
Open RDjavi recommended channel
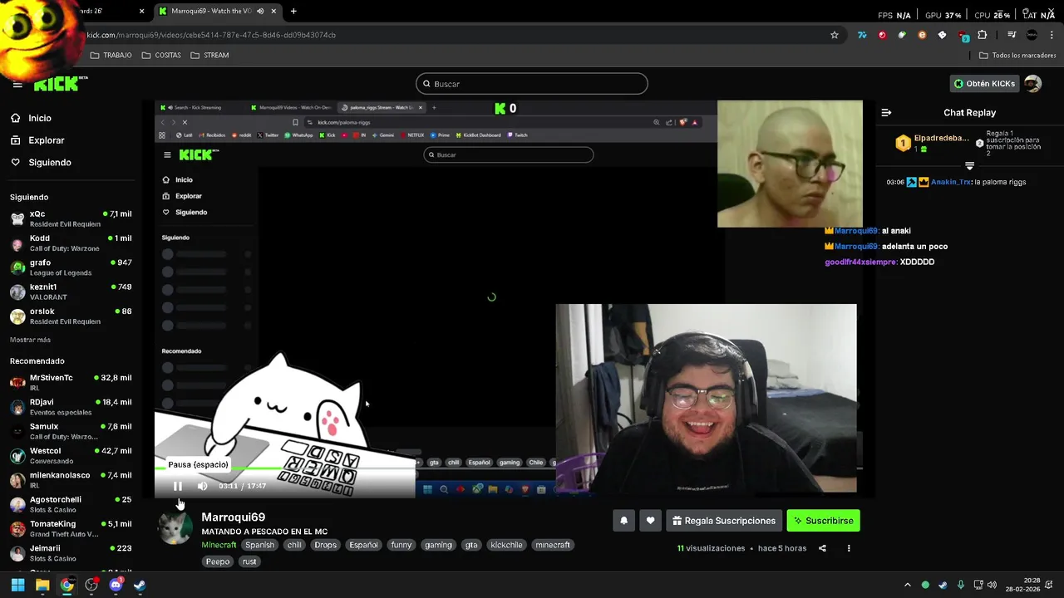pyautogui.click(x=71, y=407)
